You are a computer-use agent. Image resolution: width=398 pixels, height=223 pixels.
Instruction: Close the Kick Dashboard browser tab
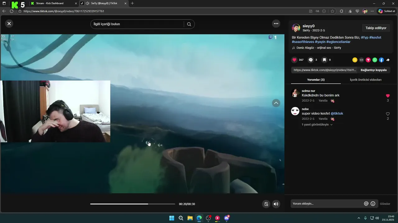click(x=76, y=3)
